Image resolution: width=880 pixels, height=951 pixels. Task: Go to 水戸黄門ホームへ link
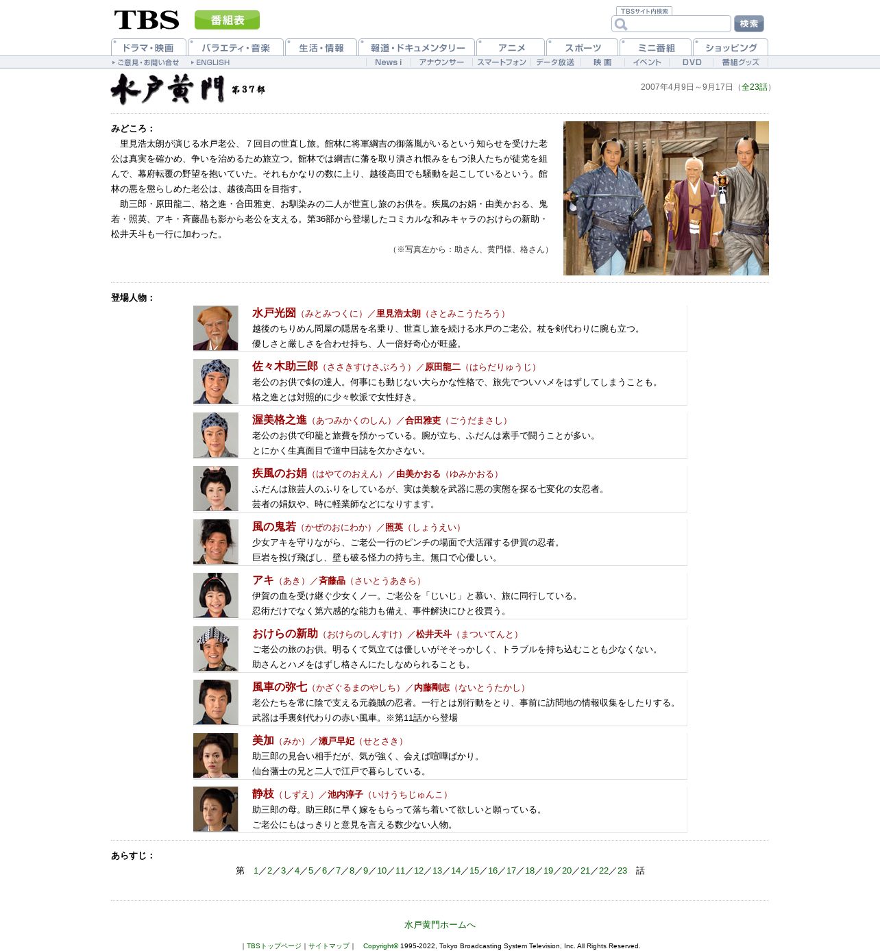point(440,925)
